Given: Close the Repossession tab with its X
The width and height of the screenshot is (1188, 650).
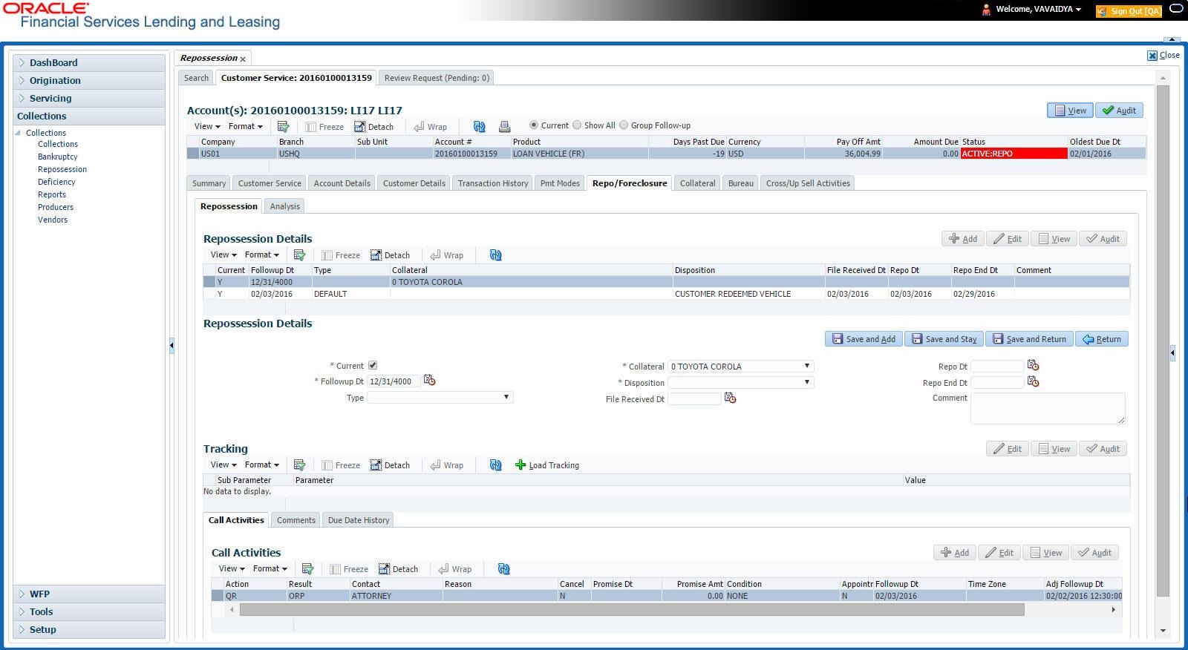Looking at the screenshot, I should [x=243, y=59].
